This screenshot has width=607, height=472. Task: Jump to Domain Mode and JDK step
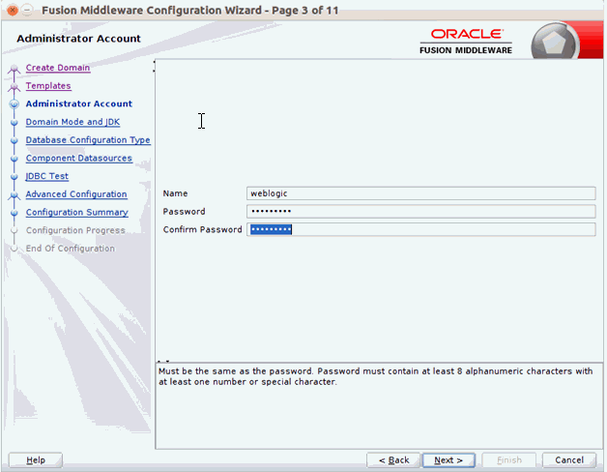click(x=72, y=122)
